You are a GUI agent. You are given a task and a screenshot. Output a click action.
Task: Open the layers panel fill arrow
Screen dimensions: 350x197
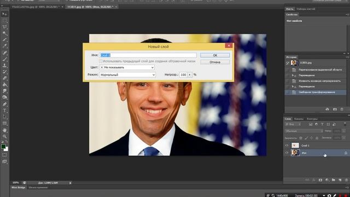tap(344, 138)
